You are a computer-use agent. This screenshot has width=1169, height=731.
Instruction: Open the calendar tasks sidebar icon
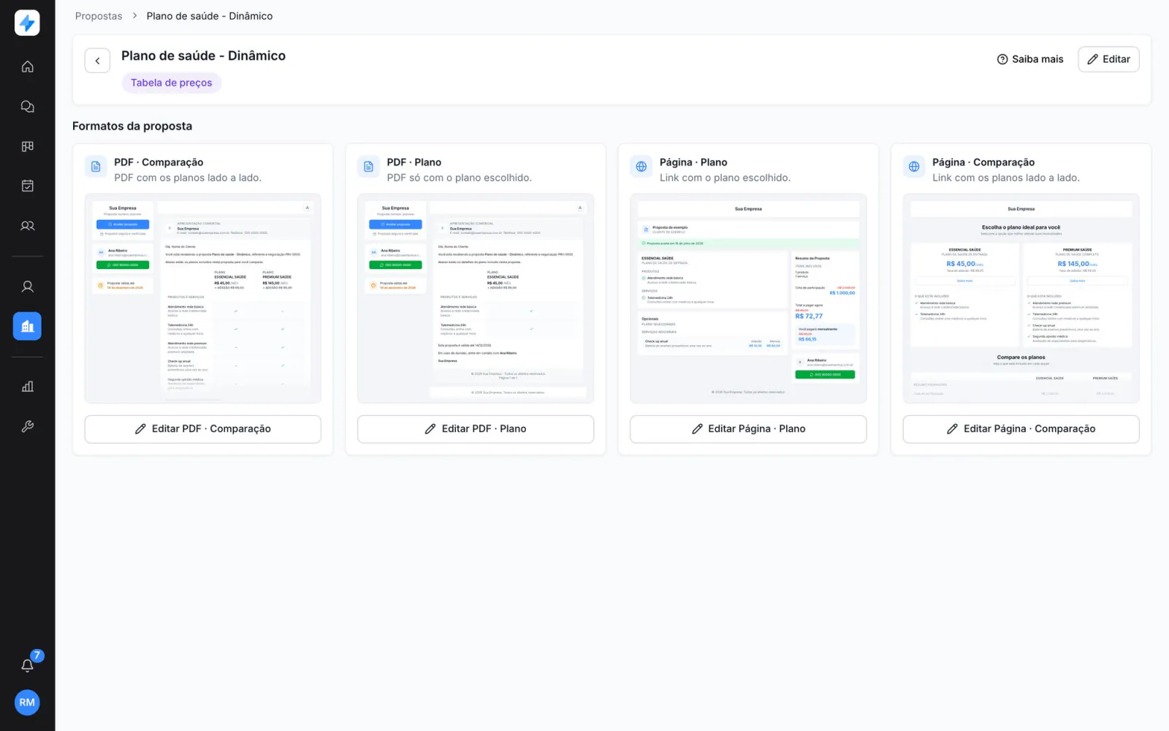tap(27, 186)
